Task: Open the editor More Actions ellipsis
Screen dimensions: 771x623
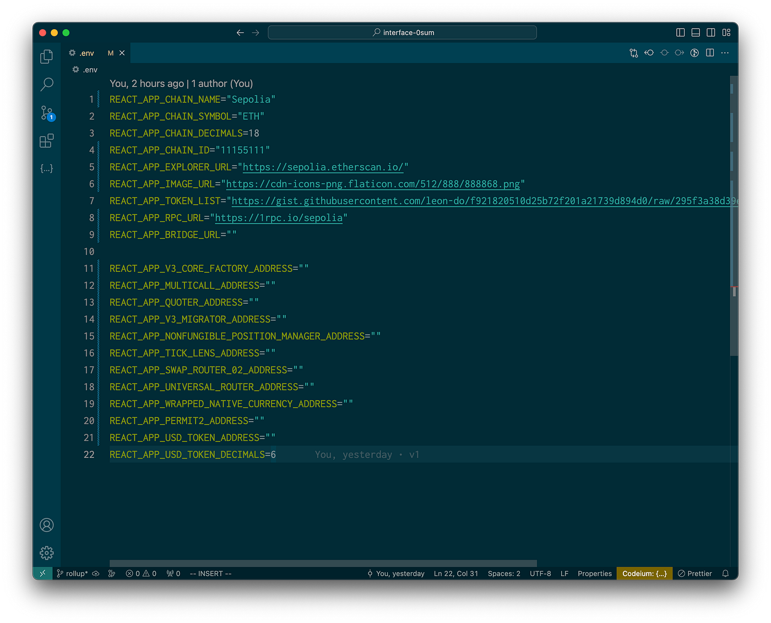Action: pyautogui.click(x=725, y=53)
